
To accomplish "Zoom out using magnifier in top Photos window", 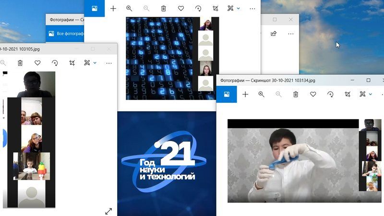I will (x=146, y=9).
